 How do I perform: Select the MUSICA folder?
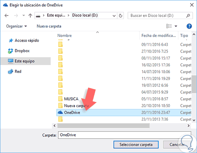71,99
